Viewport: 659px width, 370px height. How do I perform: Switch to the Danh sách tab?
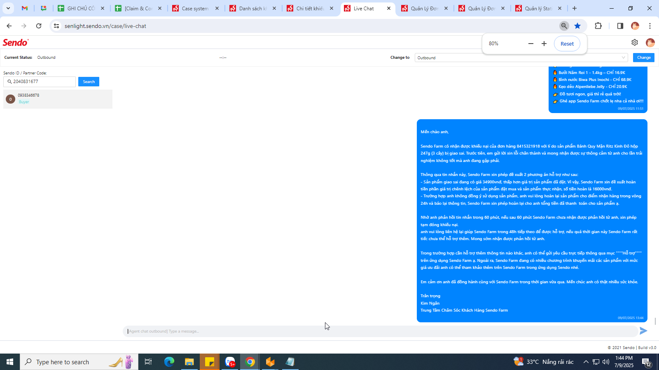click(x=253, y=8)
